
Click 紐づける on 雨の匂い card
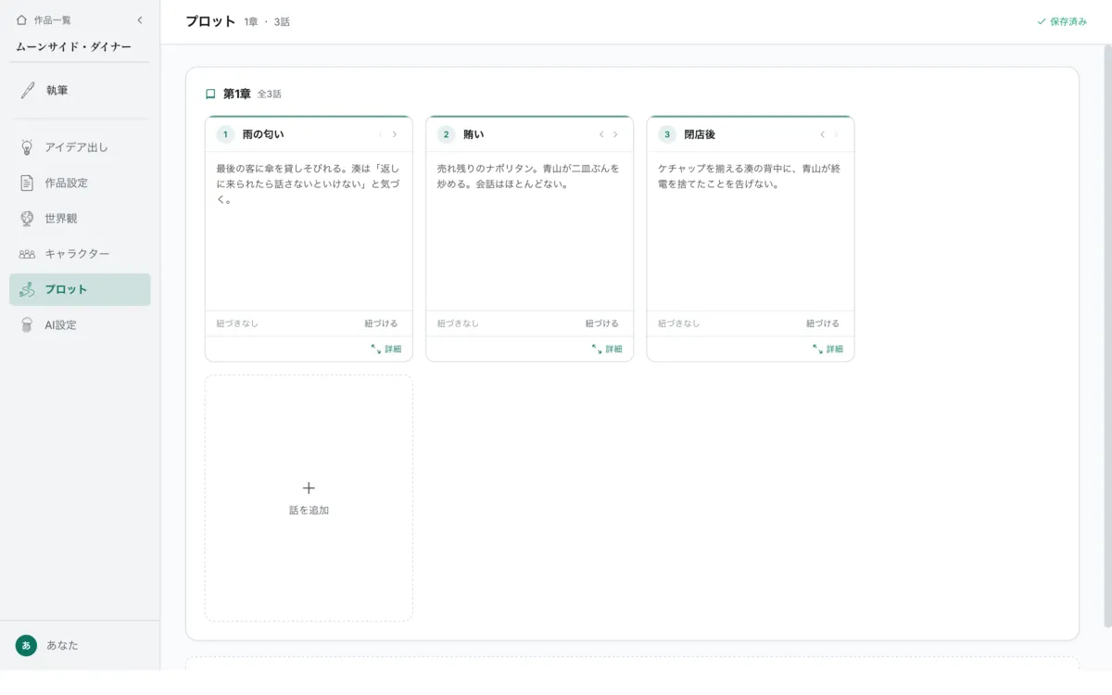[x=381, y=323]
